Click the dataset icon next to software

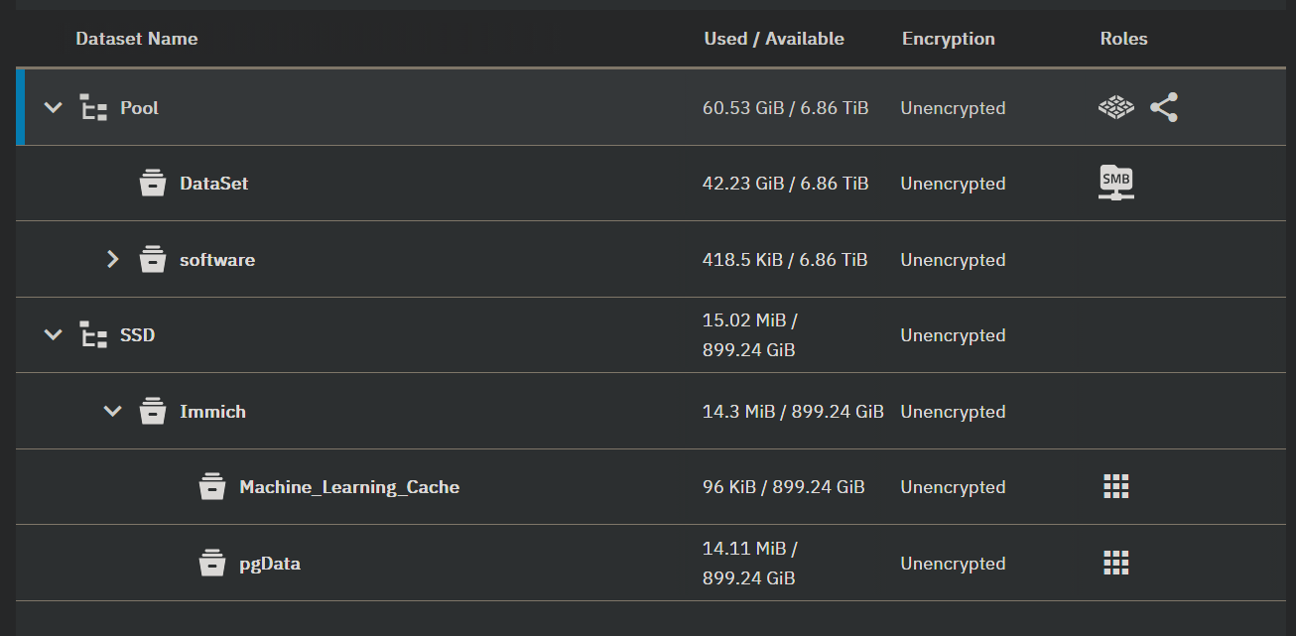click(x=152, y=260)
